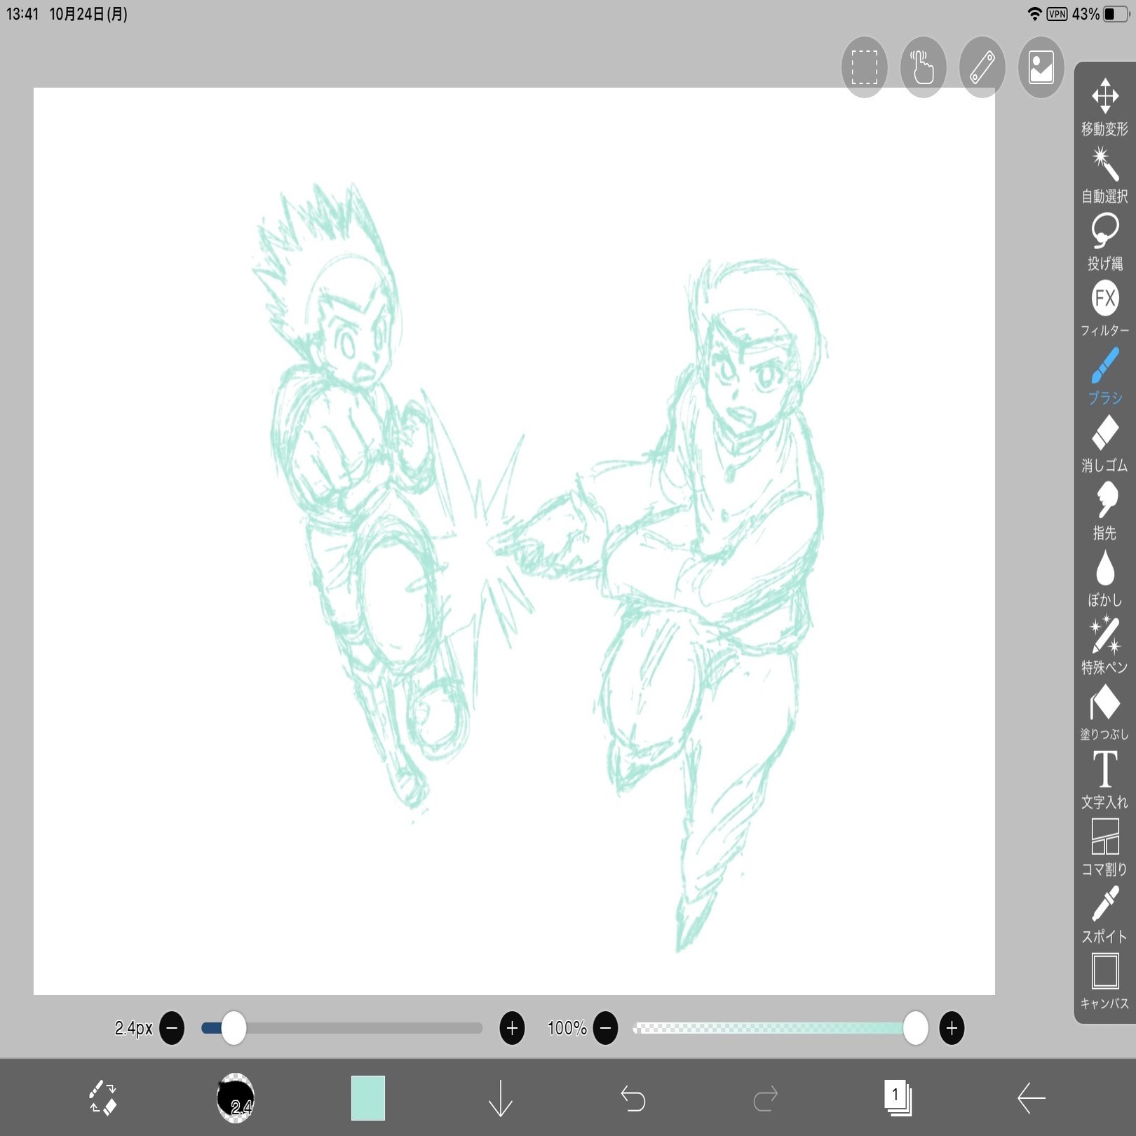Image resolution: width=1136 pixels, height=1136 pixels.
Task: Select the ブラシ brush tool
Action: pyautogui.click(x=1104, y=377)
